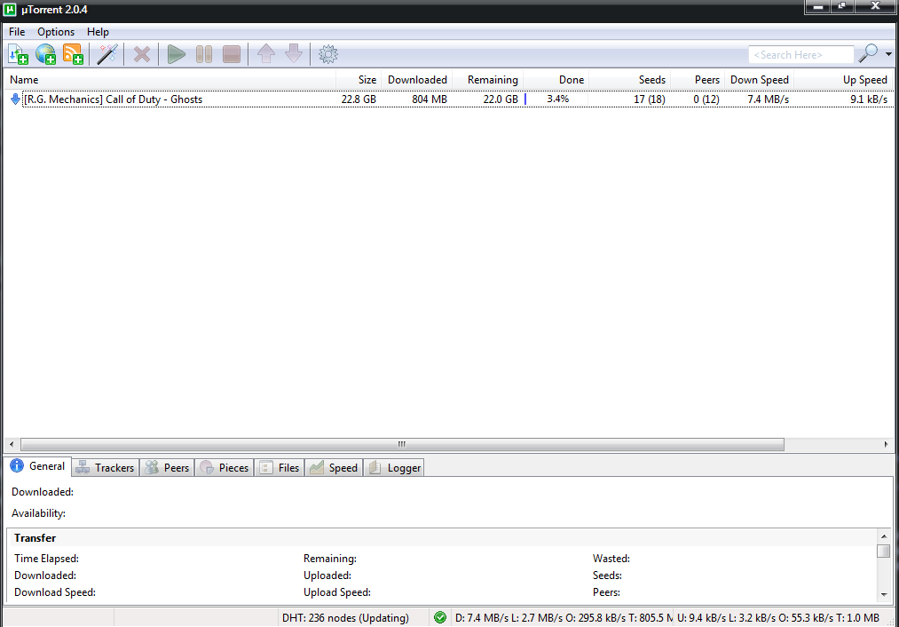This screenshot has height=627, width=899.
Task: Click the horizontal scrollbar right arrow
Action: tap(886, 444)
